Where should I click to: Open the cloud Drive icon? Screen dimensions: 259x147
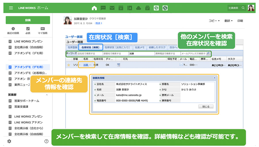click(138, 8)
